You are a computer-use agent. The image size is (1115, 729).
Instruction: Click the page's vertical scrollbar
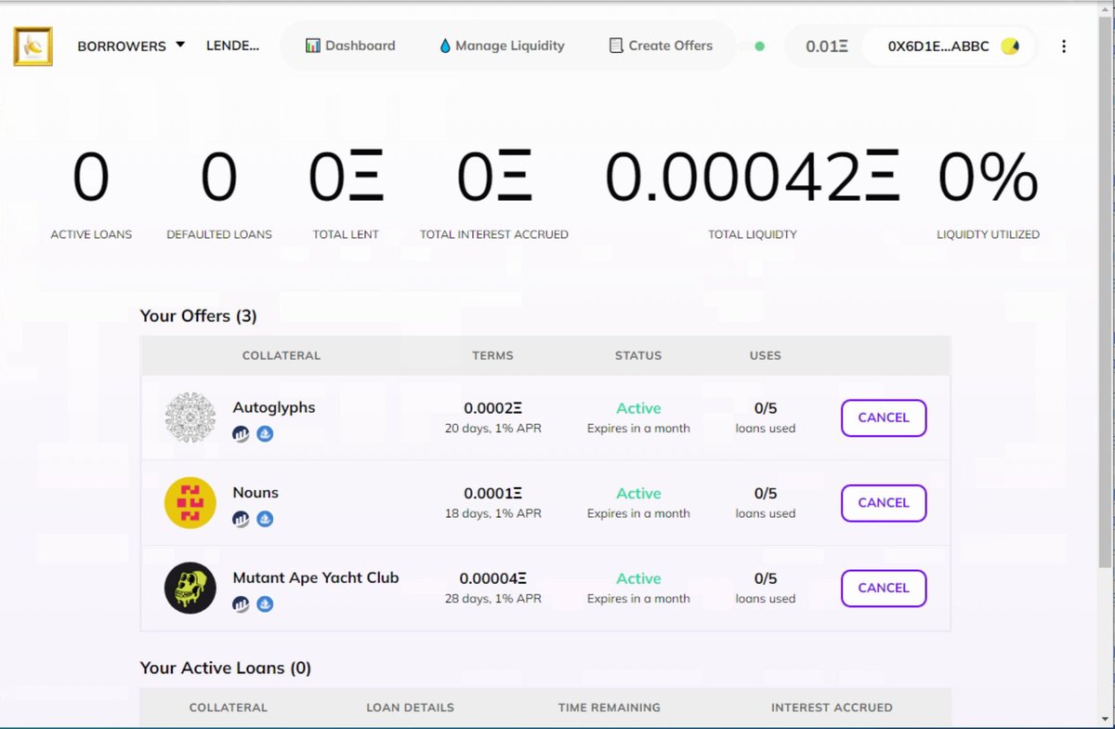(x=1106, y=364)
